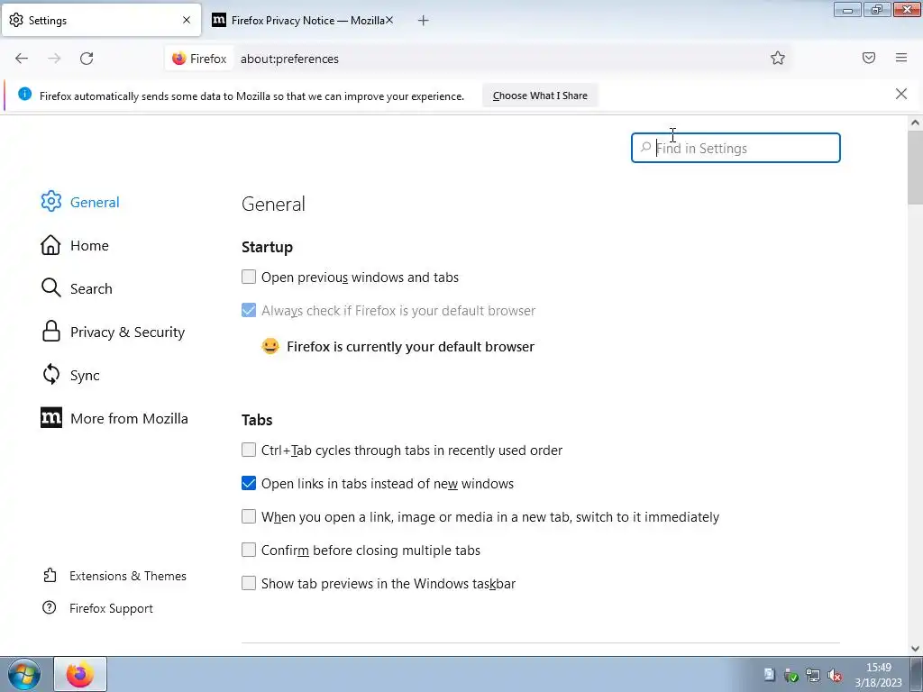Viewport: 923px width, 692px height.
Task: Click the scrollbar down arrow
Action: (915, 649)
